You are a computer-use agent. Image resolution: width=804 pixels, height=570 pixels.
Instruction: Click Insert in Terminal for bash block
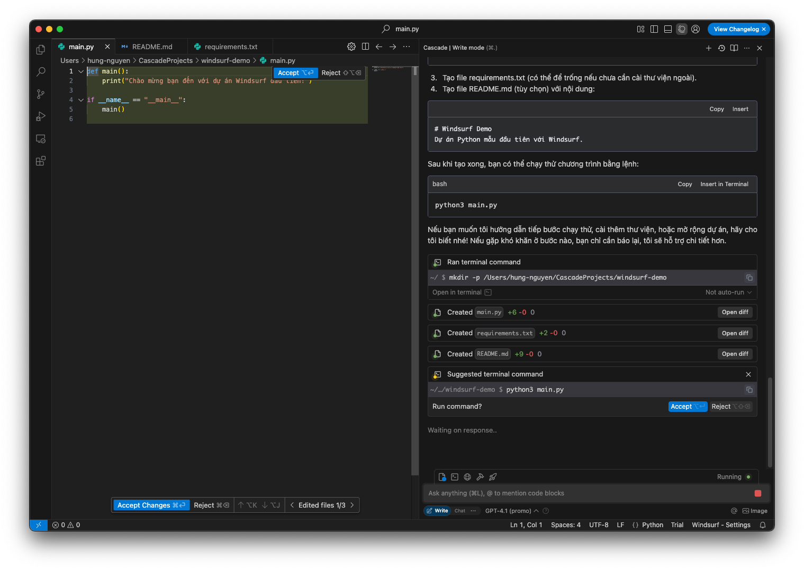pyautogui.click(x=724, y=184)
